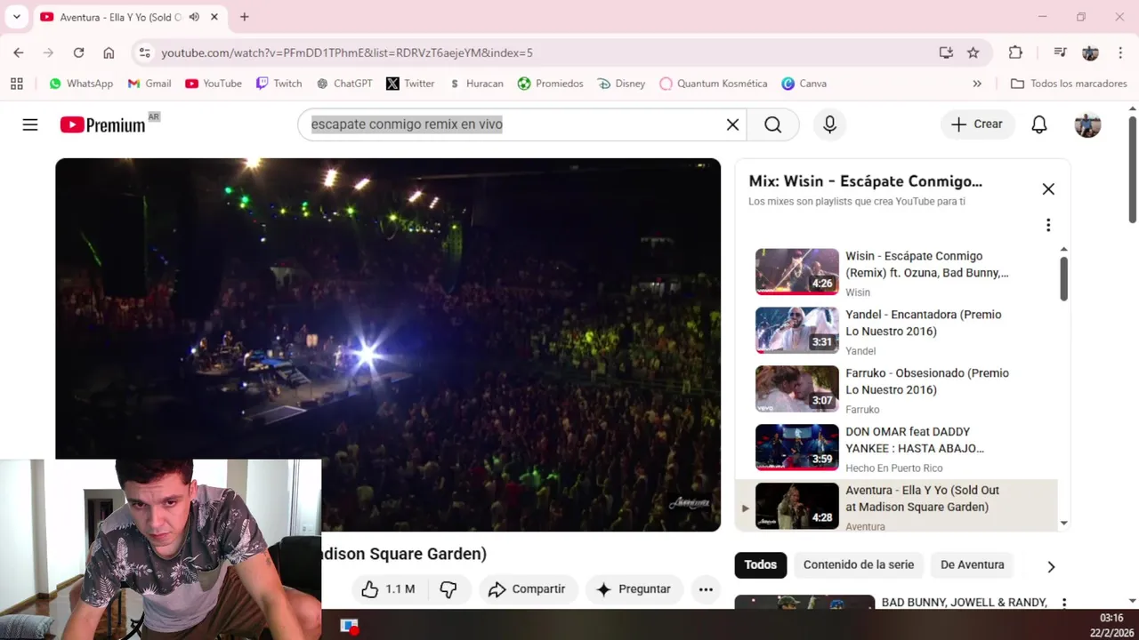Screen dimensions: 1139x640
Task: Play DON OMAR feat DADDY YANKEE item
Action: [x=896, y=448]
